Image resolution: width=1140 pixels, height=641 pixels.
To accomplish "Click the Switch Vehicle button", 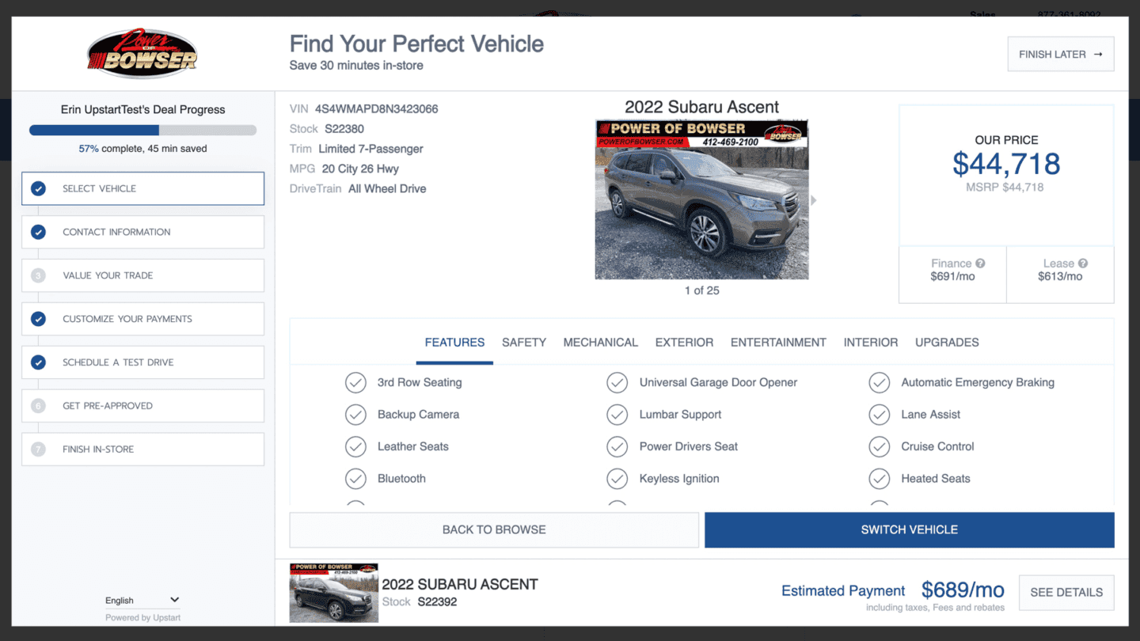I will pyautogui.click(x=909, y=529).
